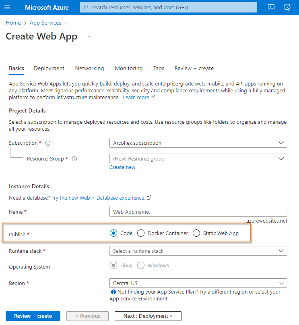This screenshot has width=299, height=325.
Task: Click the Runtime stack label
Action: [x=25, y=251]
